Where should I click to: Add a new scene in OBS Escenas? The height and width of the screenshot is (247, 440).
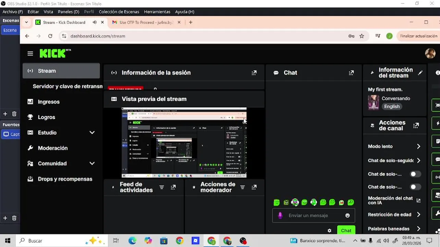point(5,114)
